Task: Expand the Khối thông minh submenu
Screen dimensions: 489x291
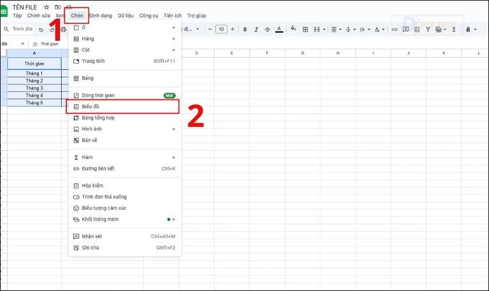Action: pos(125,219)
